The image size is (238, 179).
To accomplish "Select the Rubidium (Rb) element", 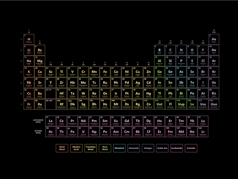I will pyautogui.click(x=29, y=82).
